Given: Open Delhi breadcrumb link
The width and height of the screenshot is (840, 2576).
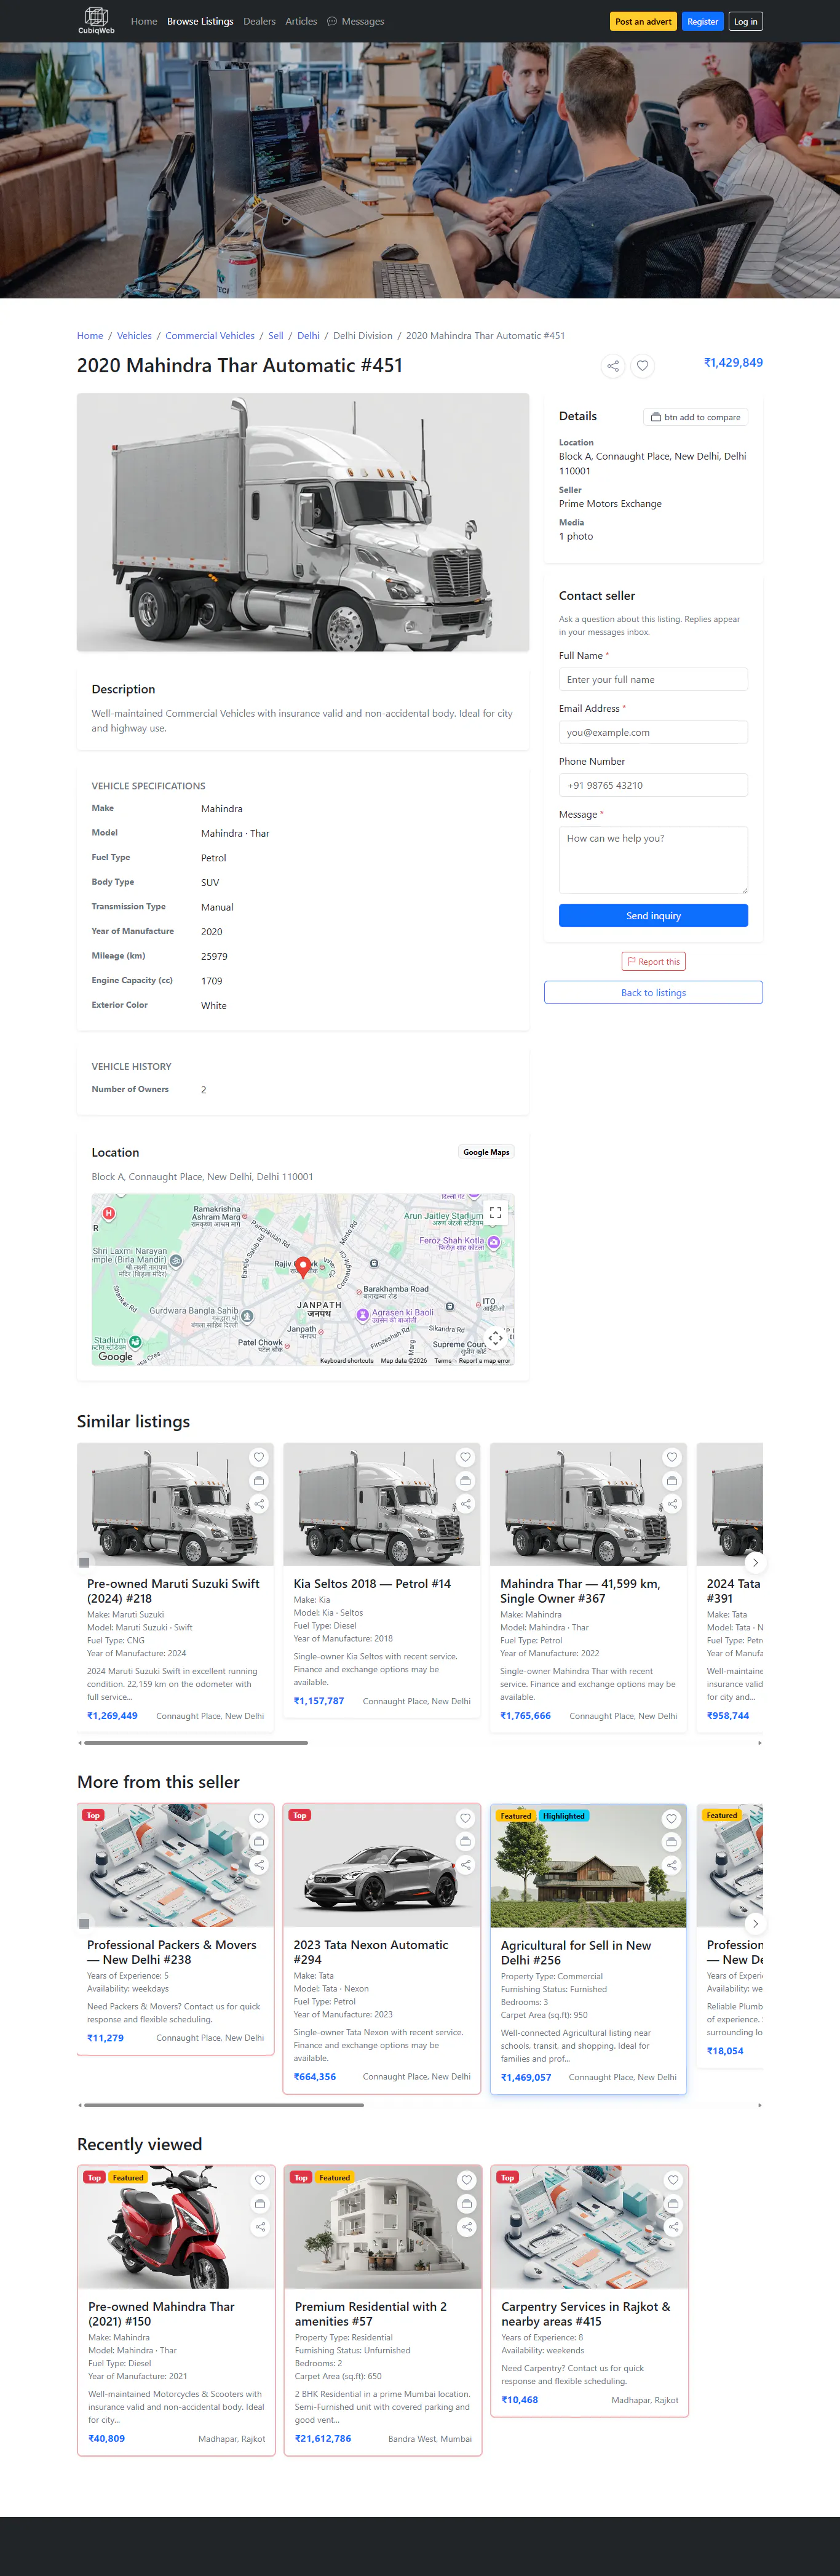Looking at the screenshot, I should 308,336.
